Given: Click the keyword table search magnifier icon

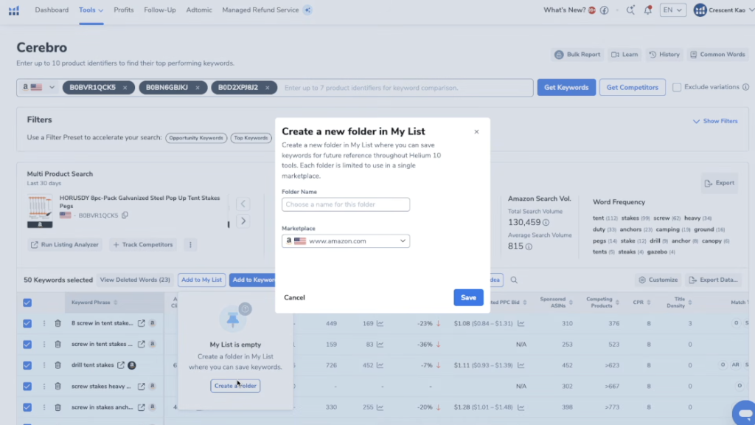Looking at the screenshot, I should 514,280.
